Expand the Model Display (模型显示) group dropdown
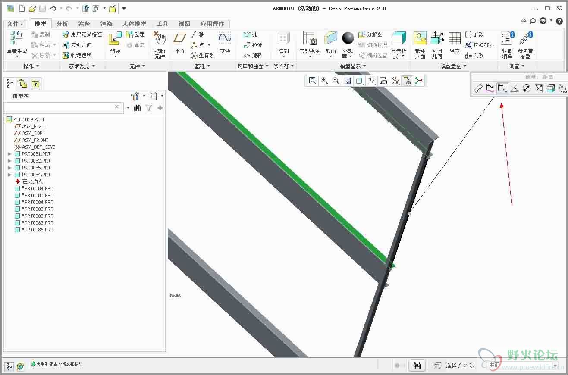Viewport: 568px width, 375px height. [353, 66]
